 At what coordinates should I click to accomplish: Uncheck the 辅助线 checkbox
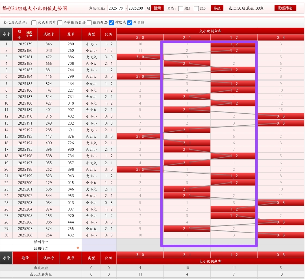coord(112,23)
